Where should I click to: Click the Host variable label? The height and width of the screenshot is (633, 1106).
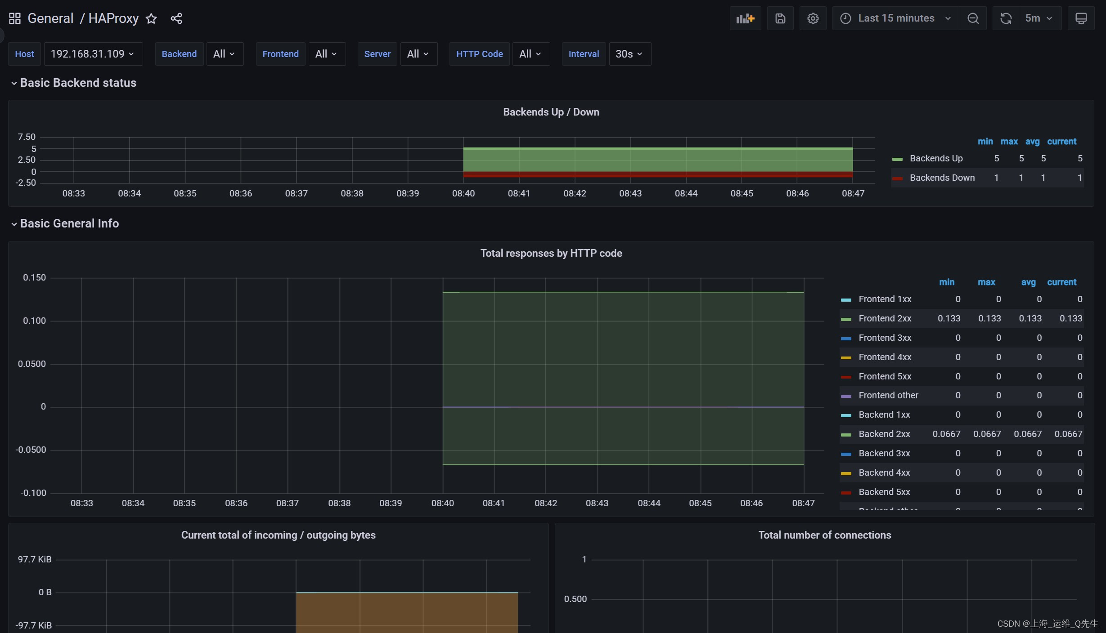tap(25, 54)
